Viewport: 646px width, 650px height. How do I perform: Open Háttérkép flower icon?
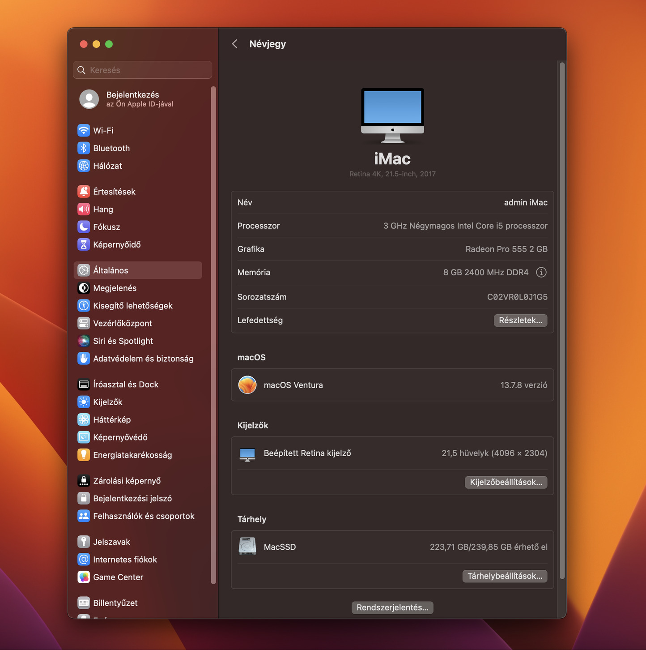pos(84,419)
